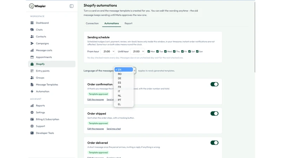Toggle the Wed checkbox
Viewport: 281px width, 158px height.
tap(165, 51)
